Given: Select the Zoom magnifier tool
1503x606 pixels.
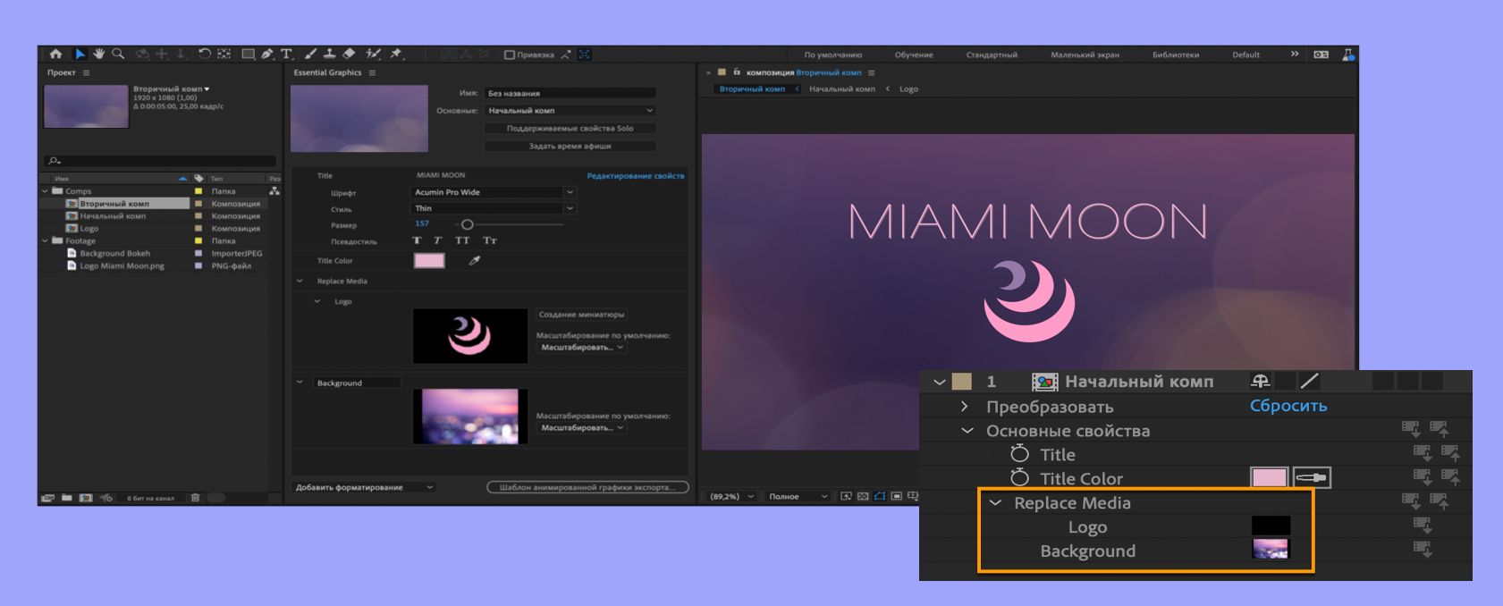Looking at the screenshot, I should 118,55.
